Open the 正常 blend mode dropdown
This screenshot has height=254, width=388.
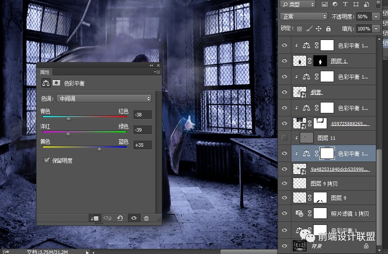coord(304,16)
